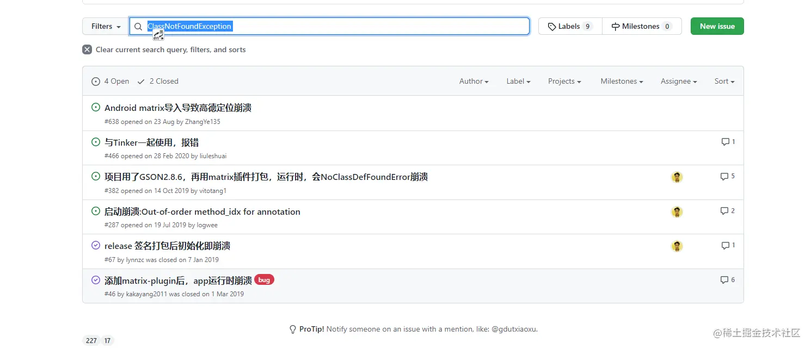Click open-issue icon for GSON2.8.6 issue
Viewport: 811px width, 349px height.
[96, 176]
